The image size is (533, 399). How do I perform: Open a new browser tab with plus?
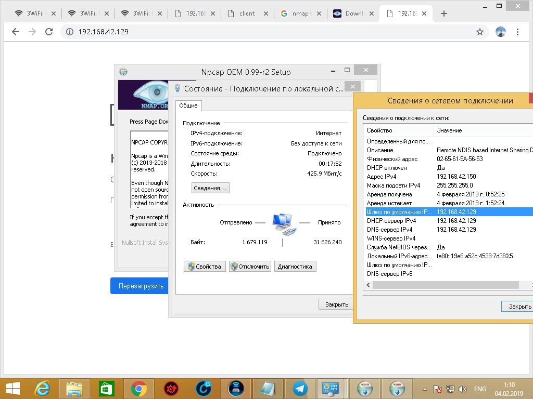click(x=443, y=14)
